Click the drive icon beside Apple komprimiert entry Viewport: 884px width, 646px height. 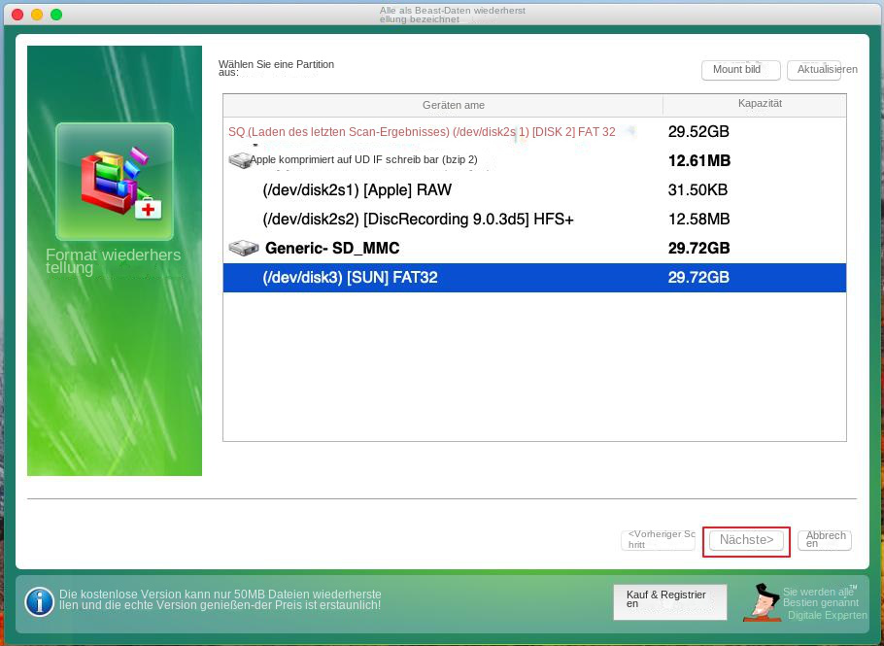coord(242,159)
